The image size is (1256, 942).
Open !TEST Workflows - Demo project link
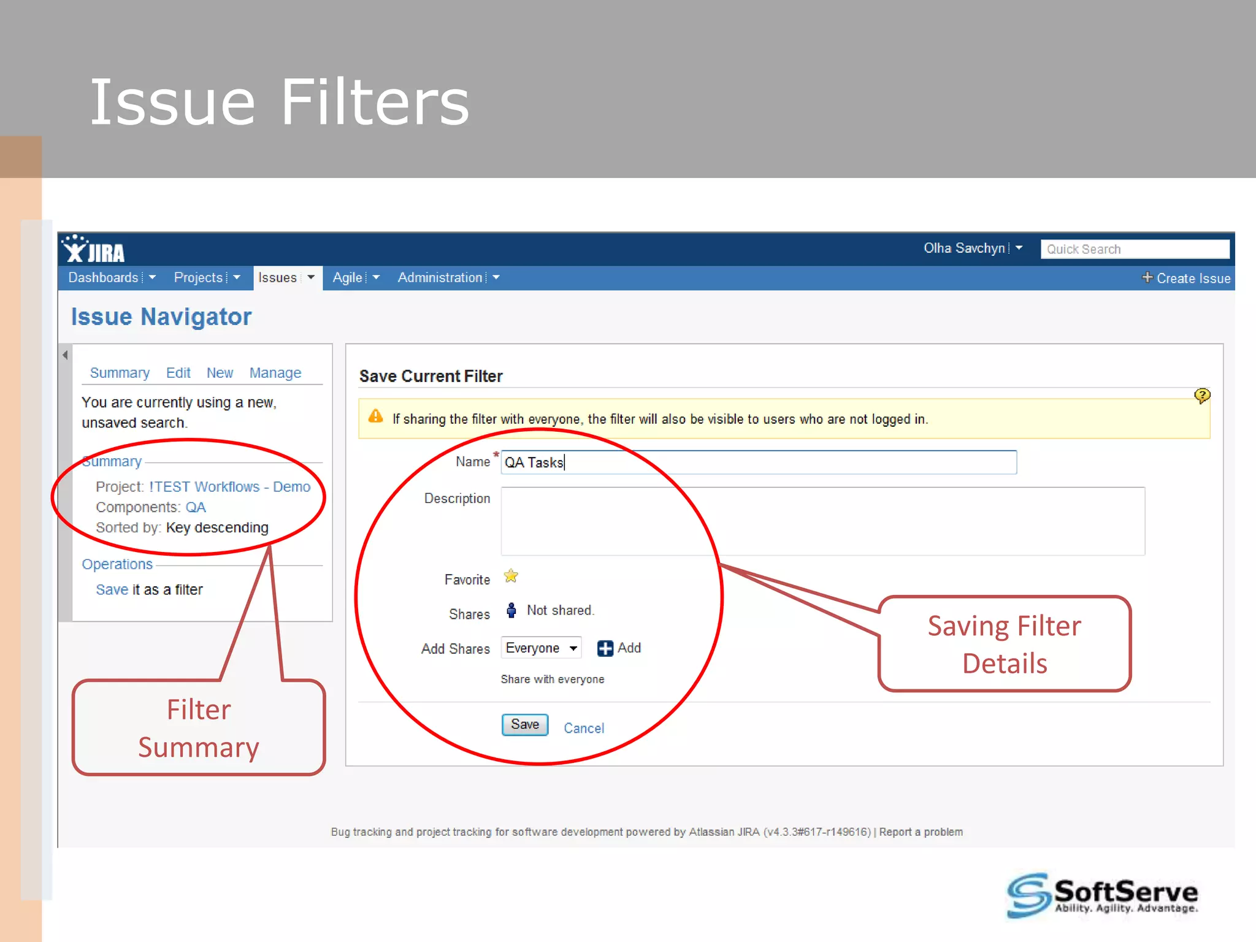coord(230,487)
